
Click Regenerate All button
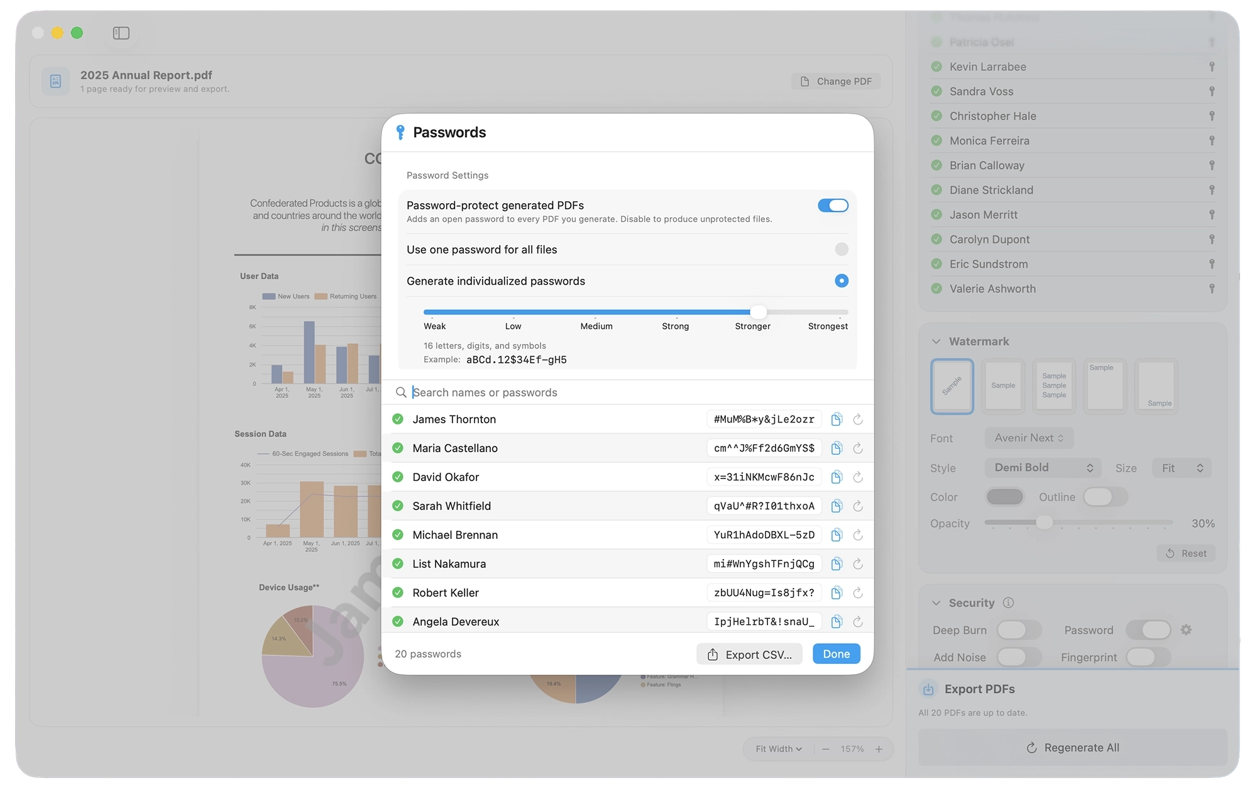pyautogui.click(x=1073, y=748)
